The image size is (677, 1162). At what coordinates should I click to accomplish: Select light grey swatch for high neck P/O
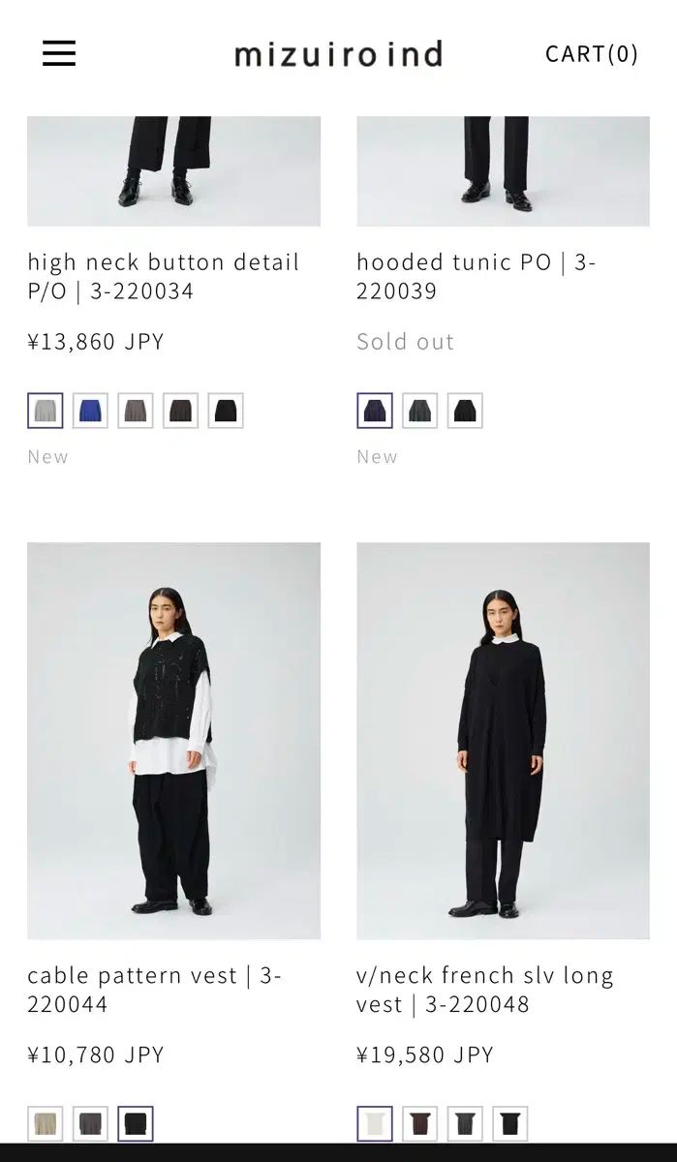(x=46, y=411)
